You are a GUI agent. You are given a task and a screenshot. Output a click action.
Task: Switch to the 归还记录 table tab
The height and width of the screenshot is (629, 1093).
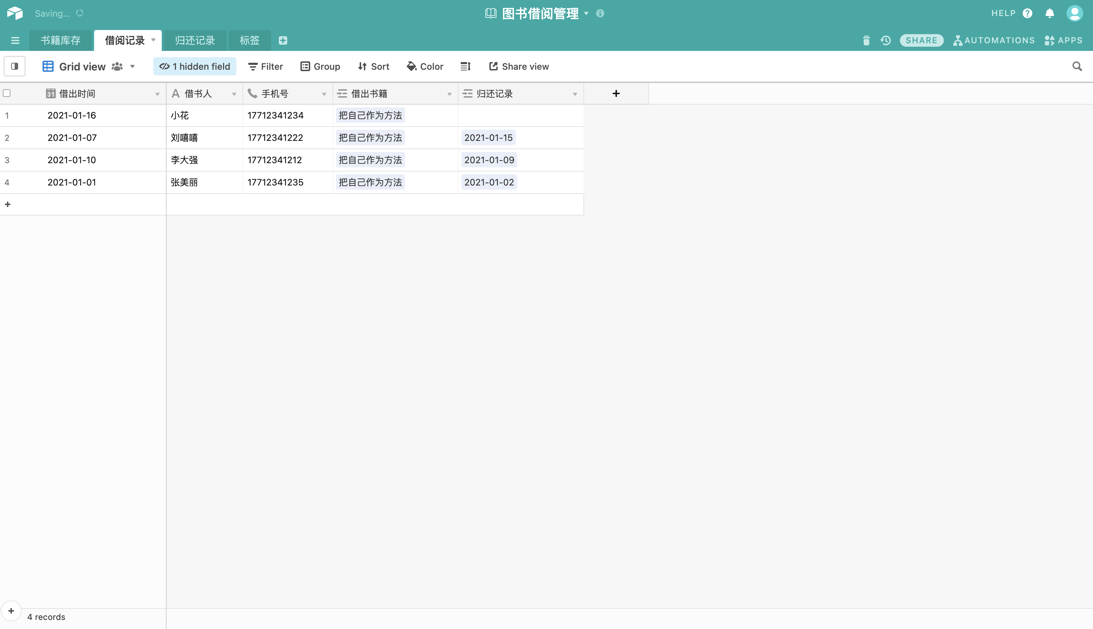click(x=195, y=40)
